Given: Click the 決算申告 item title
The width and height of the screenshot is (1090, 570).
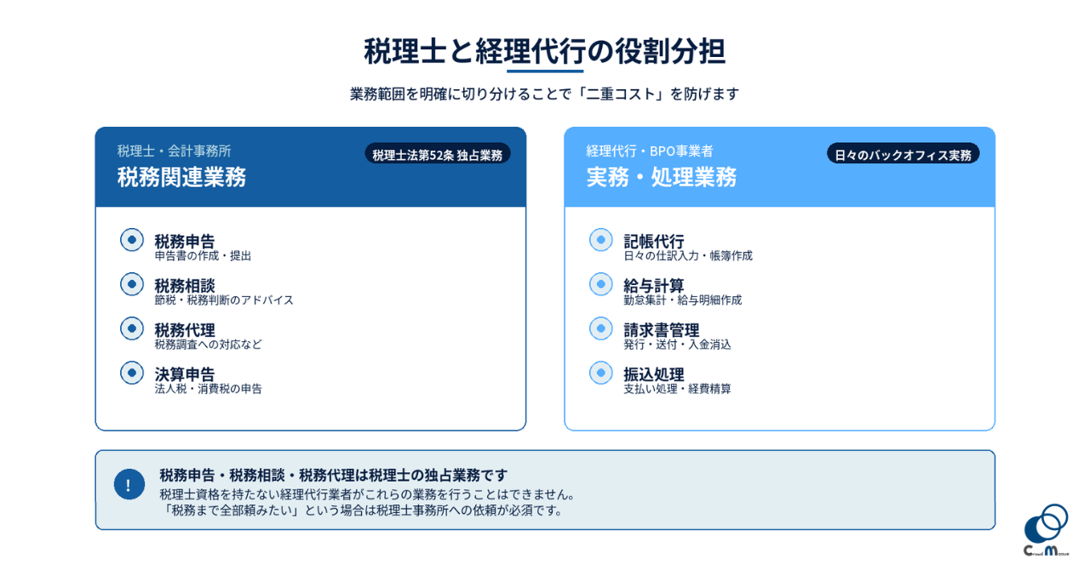Looking at the screenshot, I should click(x=185, y=373).
